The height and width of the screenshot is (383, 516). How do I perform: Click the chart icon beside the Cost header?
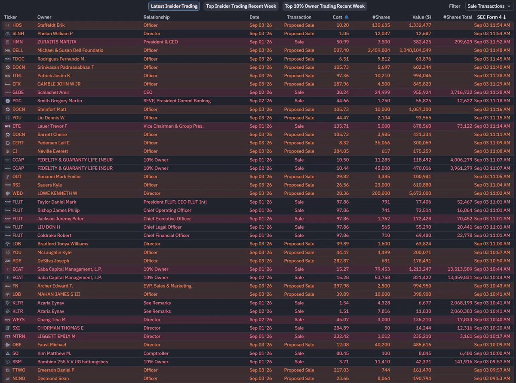[347, 17]
